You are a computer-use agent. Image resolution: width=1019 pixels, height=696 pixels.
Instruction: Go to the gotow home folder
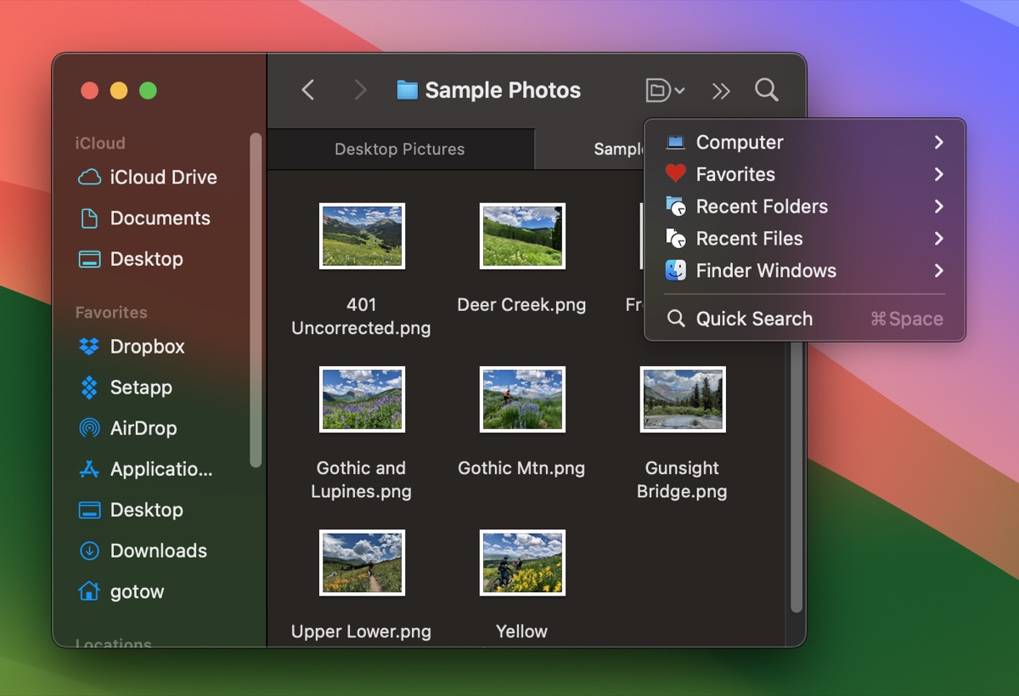(137, 591)
